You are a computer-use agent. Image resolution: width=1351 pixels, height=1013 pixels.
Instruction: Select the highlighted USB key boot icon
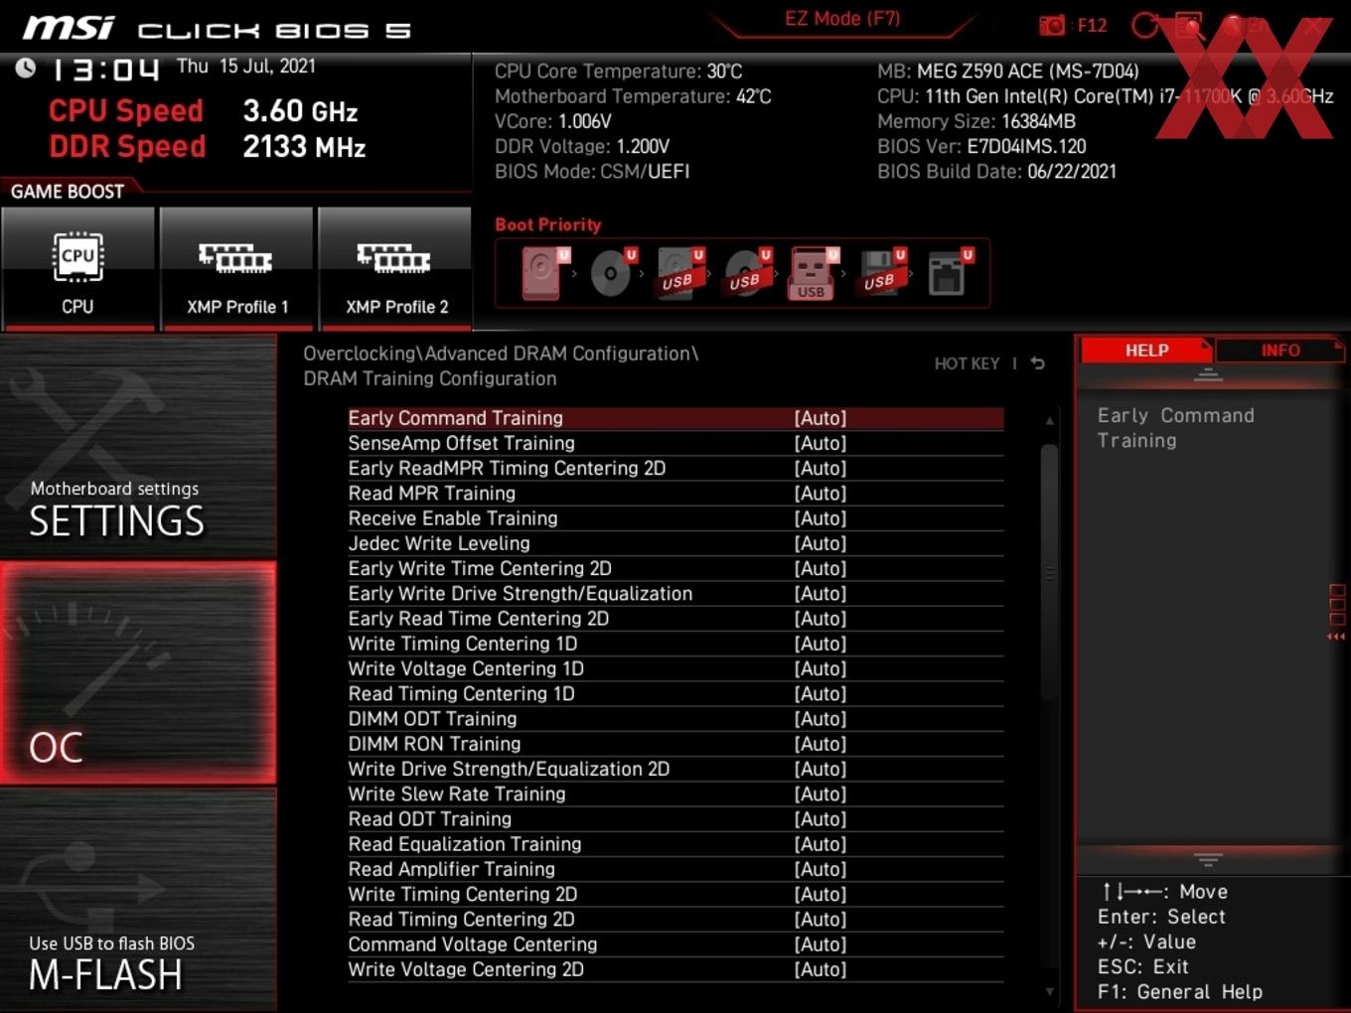[815, 272]
